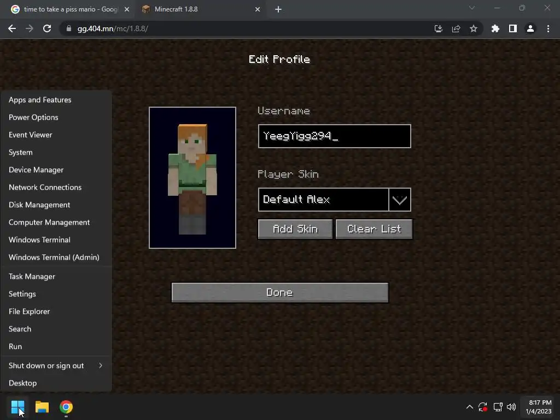This screenshot has height=420, width=560.
Task: Open a new browser tab
Action: click(278, 9)
